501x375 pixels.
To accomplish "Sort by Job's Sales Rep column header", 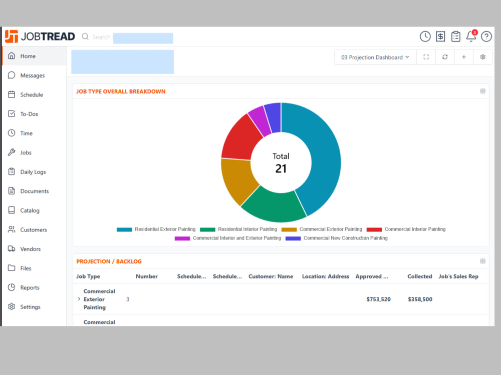I will pyautogui.click(x=458, y=276).
